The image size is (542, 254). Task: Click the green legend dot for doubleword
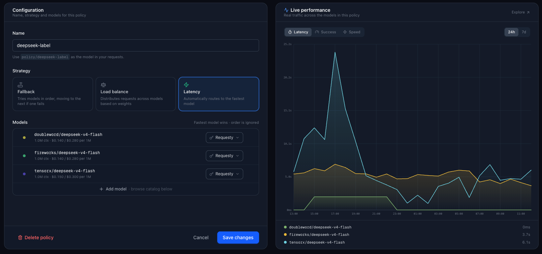pos(285,227)
